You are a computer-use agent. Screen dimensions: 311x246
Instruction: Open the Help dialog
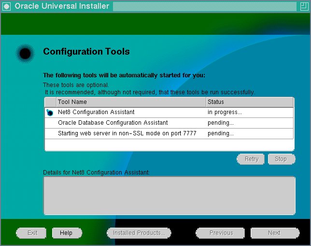[67, 233]
